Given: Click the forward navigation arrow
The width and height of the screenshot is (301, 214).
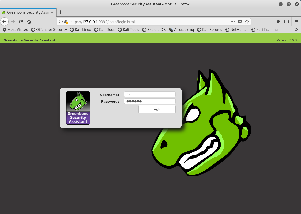Looking at the screenshot, I should coord(13,22).
